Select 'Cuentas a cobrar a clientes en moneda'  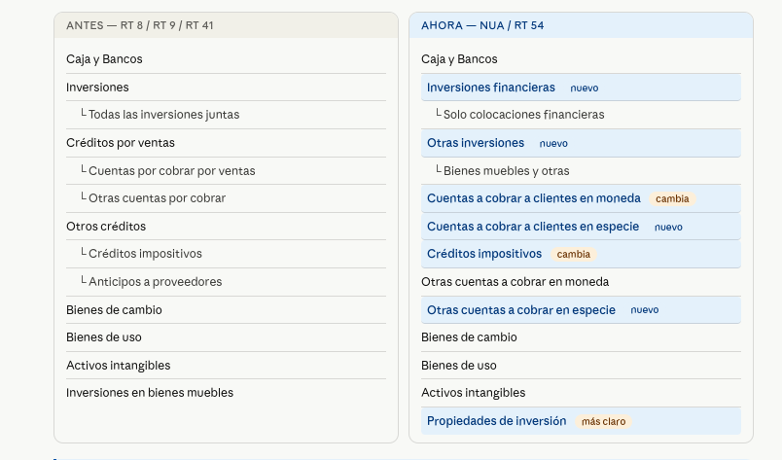click(x=533, y=198)
